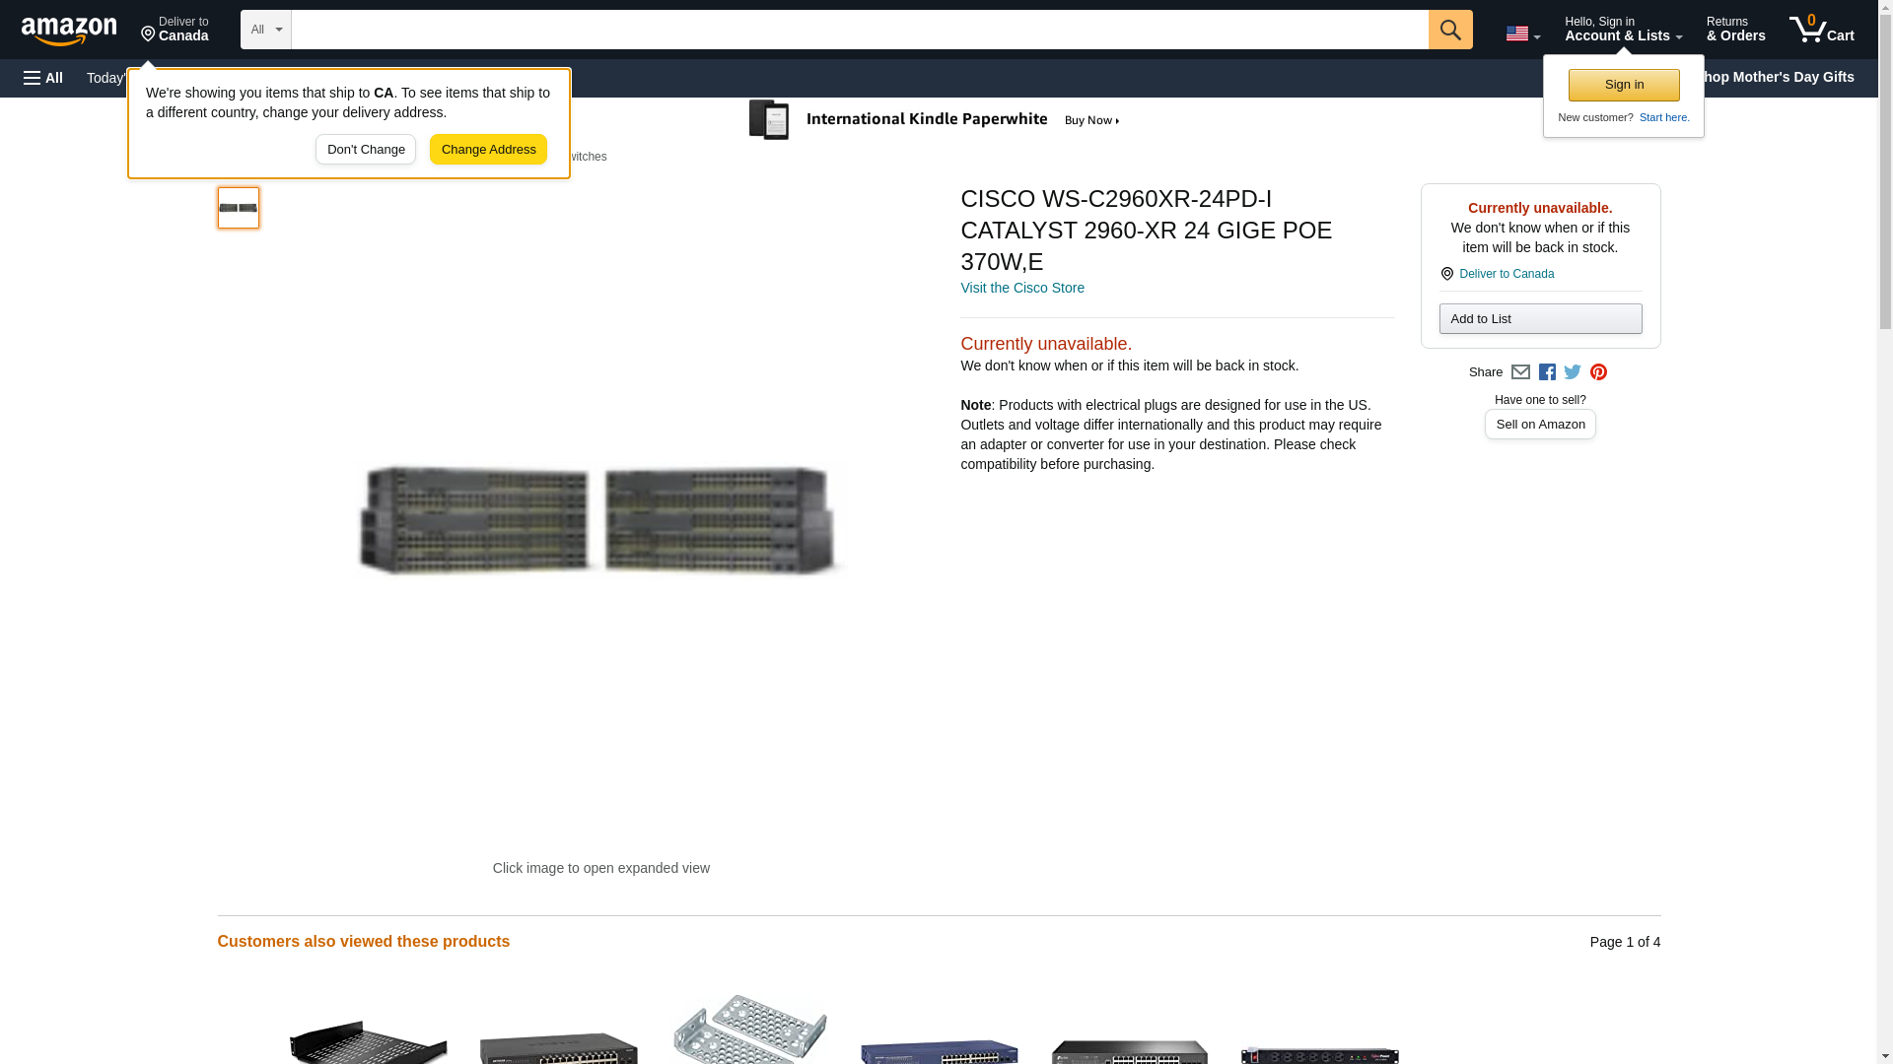
Task: Select the Cisco switch product thumbnail
Action: tap(239, 208)
